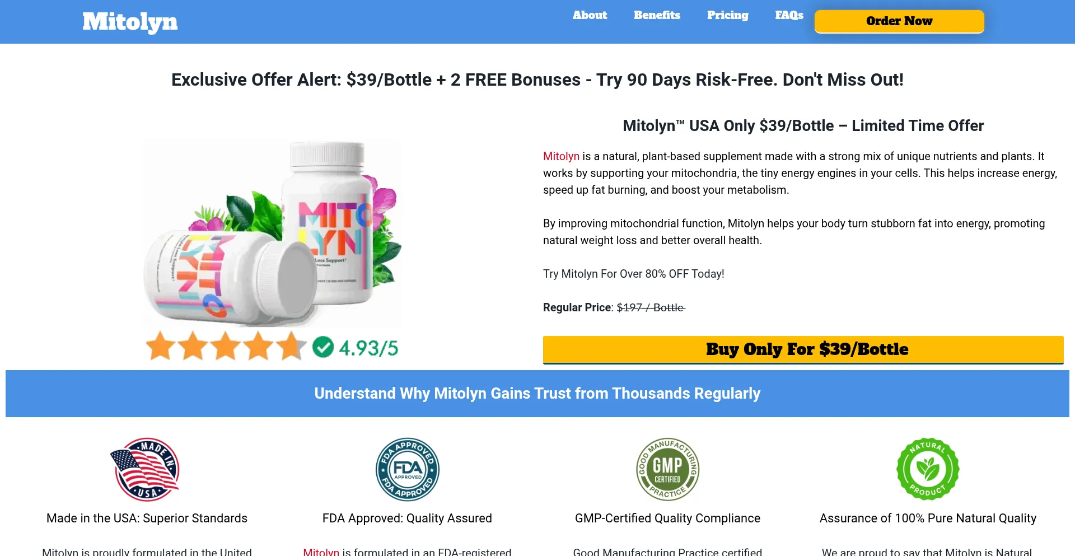This screenshot has height=556, width=1075.
Task: Click the five-star rating graphic
Action: tap(226, 346)
